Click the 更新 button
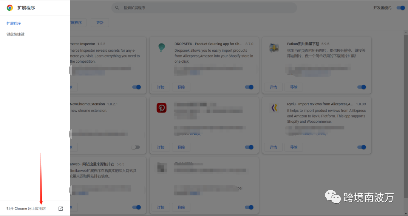 tap(100, 23)
